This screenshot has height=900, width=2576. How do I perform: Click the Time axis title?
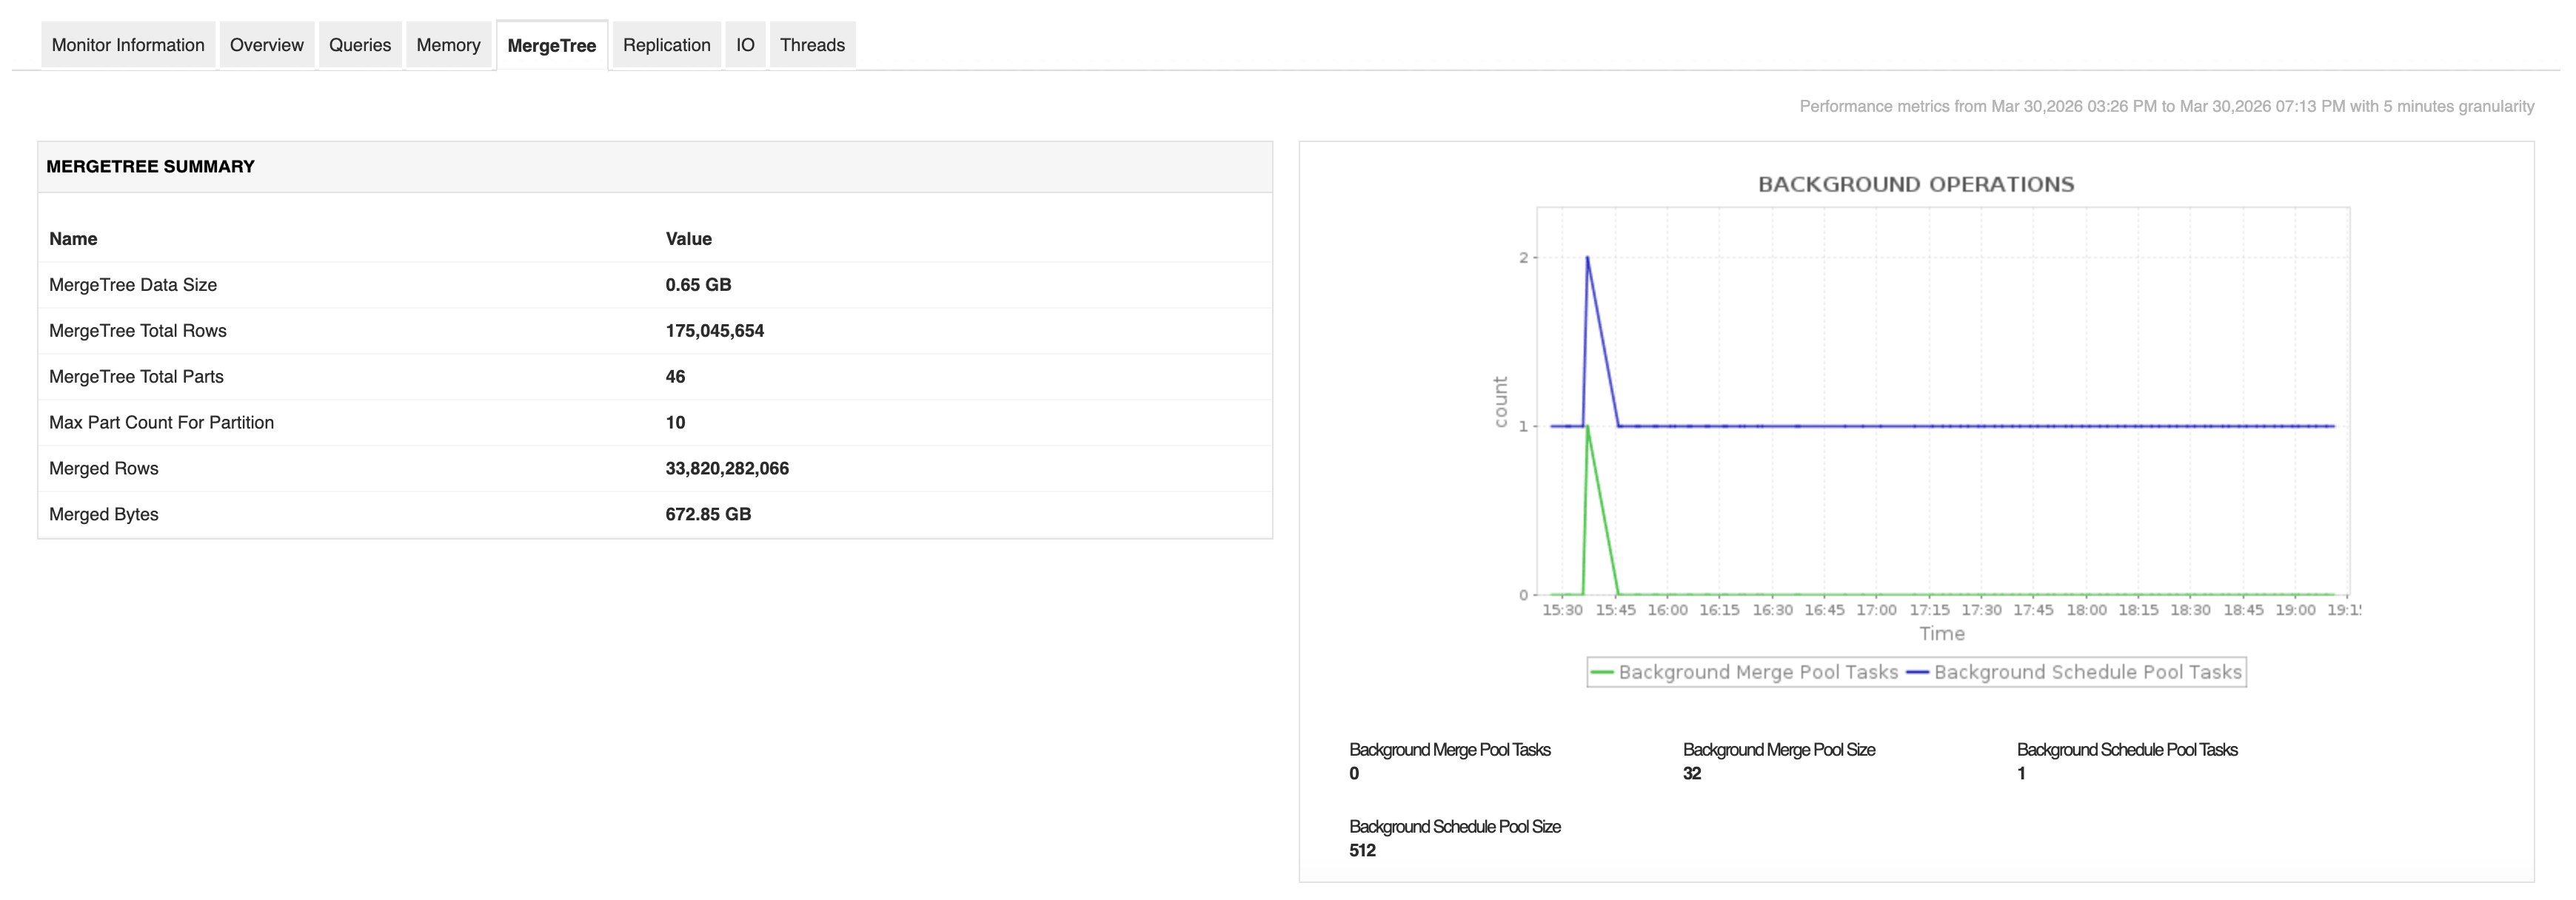1942,634
